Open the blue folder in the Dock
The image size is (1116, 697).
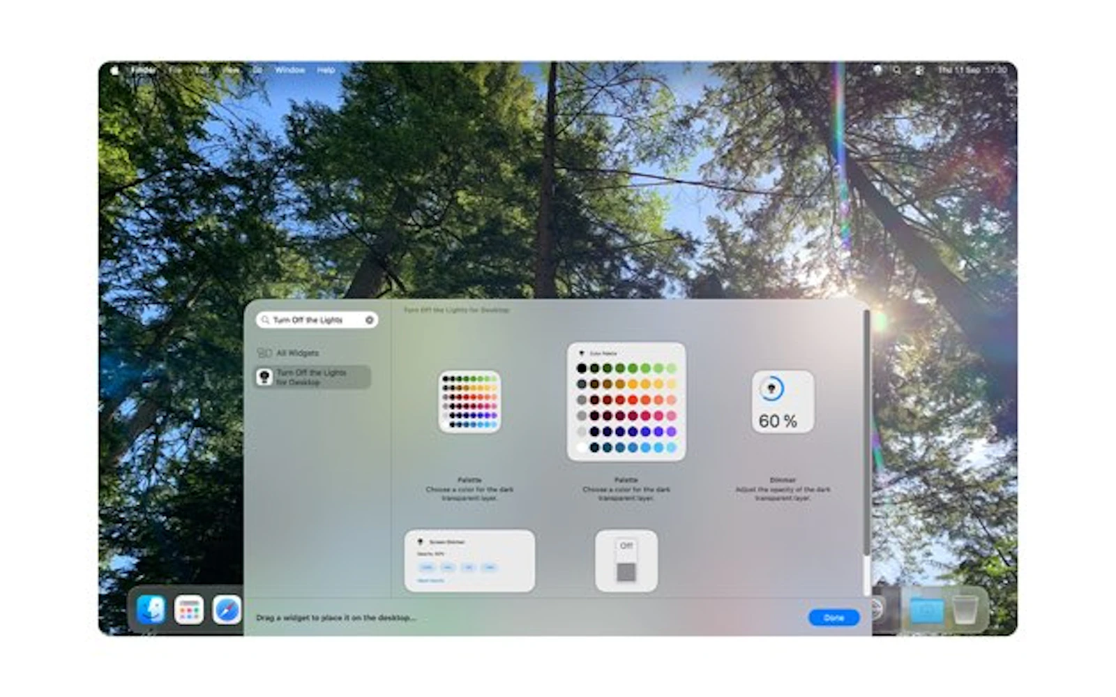pos(927,610)
